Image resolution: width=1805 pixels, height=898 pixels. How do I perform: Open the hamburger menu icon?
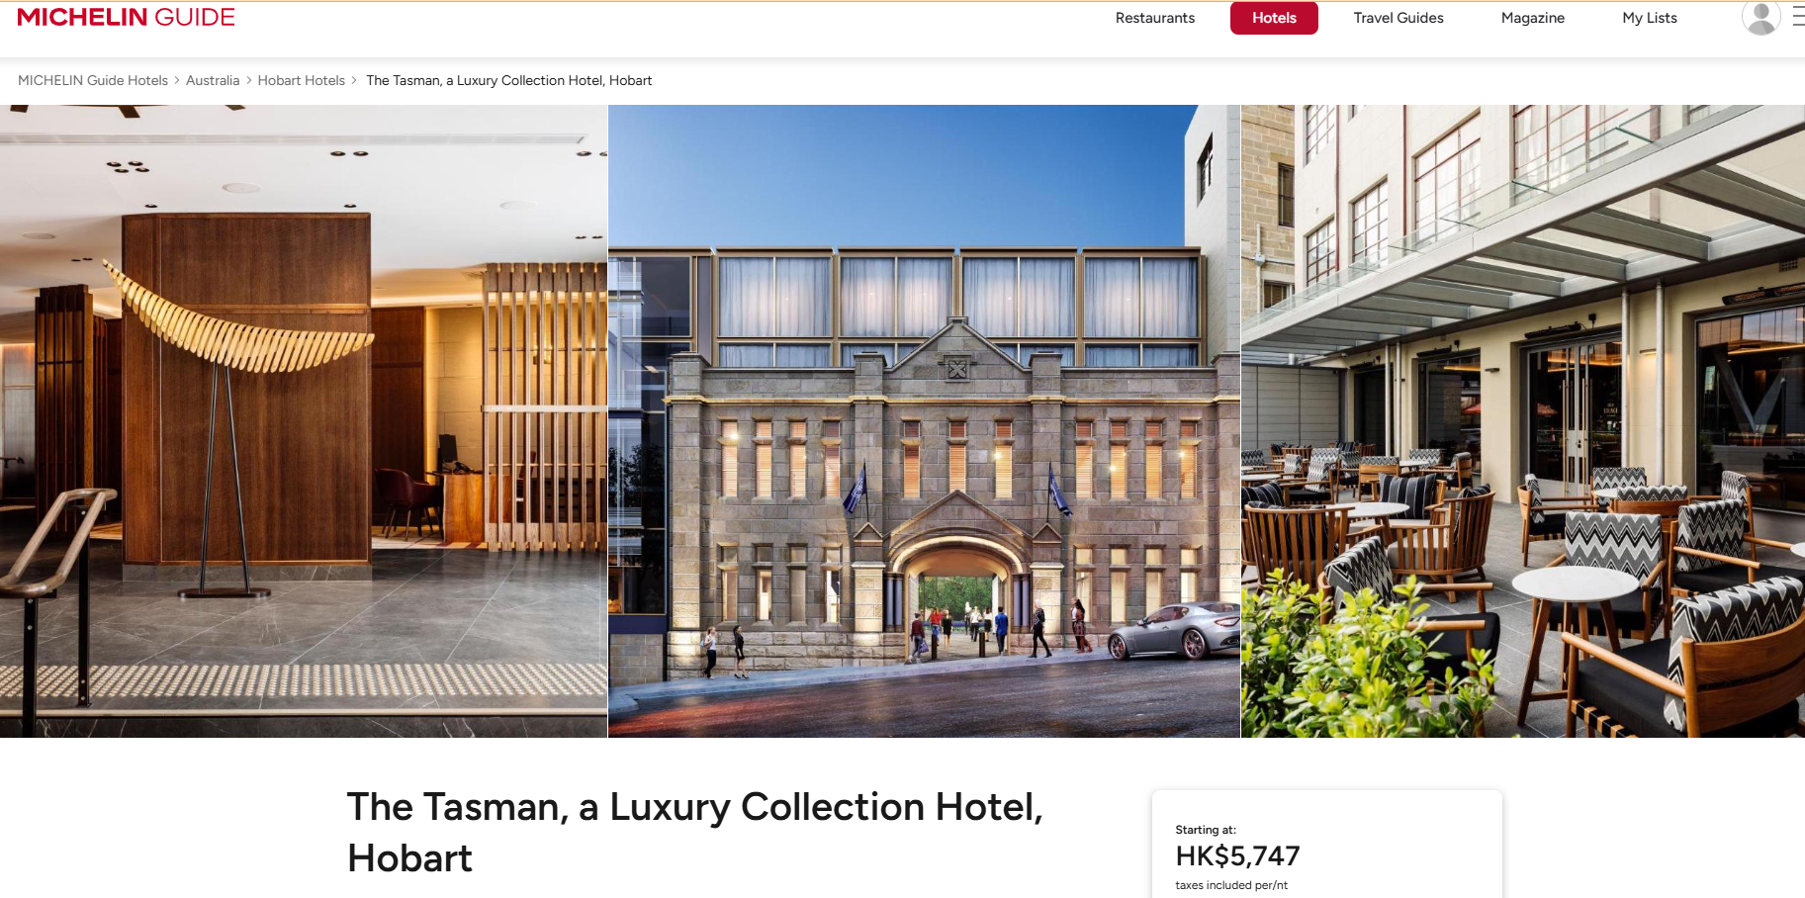1799,17
